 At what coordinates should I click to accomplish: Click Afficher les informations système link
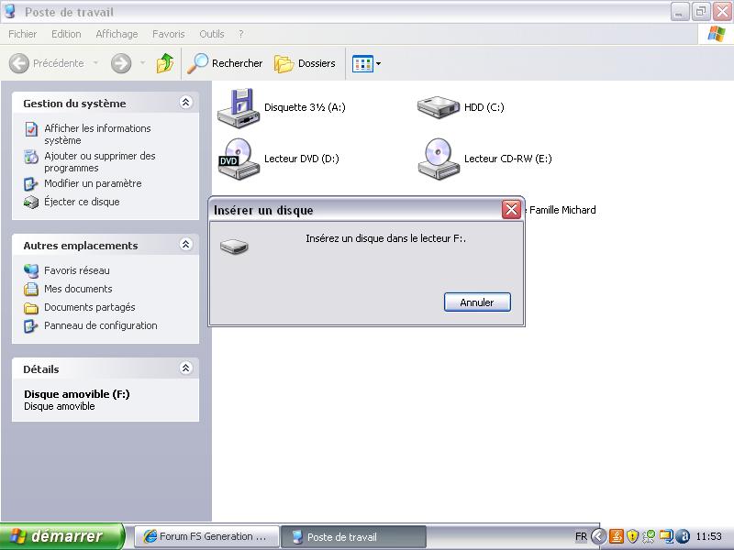tap(97, 134)
